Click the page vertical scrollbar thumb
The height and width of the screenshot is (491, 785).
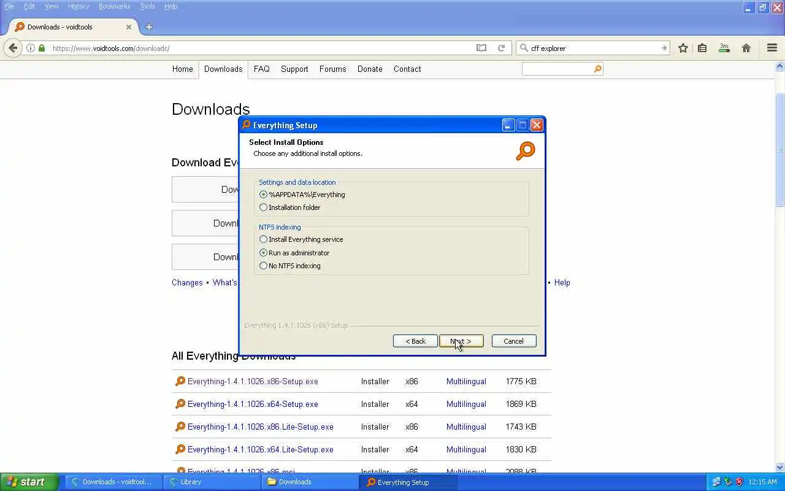780,150
